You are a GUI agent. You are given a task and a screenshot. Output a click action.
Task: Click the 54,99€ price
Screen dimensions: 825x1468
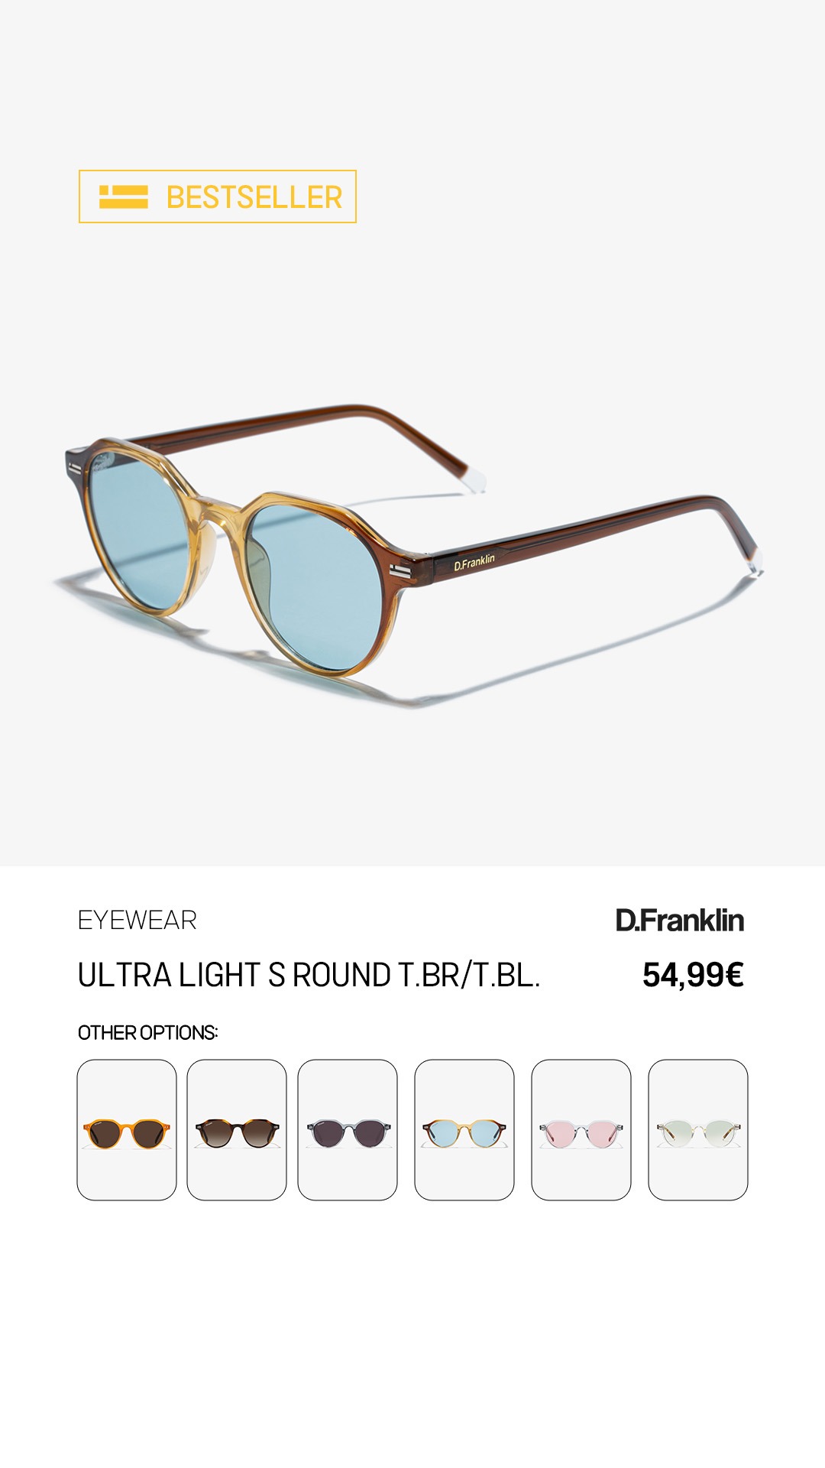tap(693, 975)
